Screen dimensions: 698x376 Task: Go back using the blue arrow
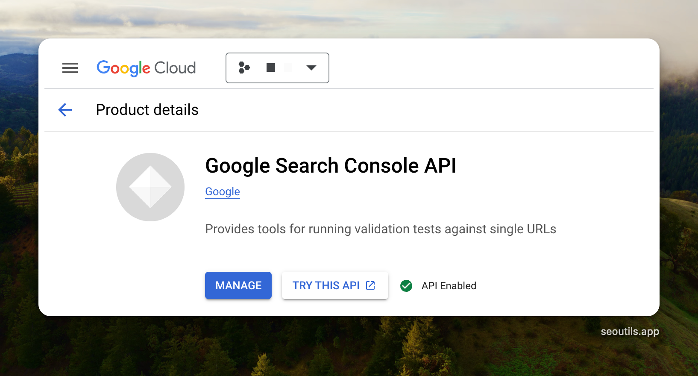(65, 110)
